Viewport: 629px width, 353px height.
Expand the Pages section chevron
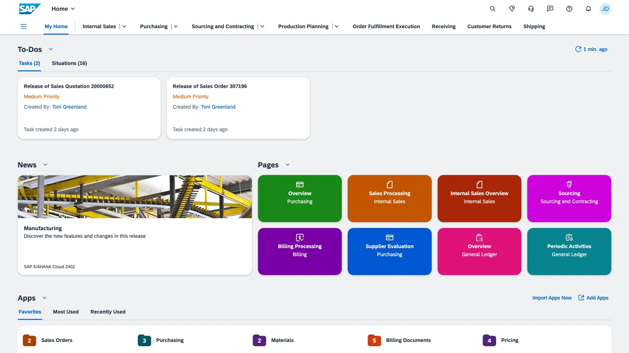coord(288,165)
